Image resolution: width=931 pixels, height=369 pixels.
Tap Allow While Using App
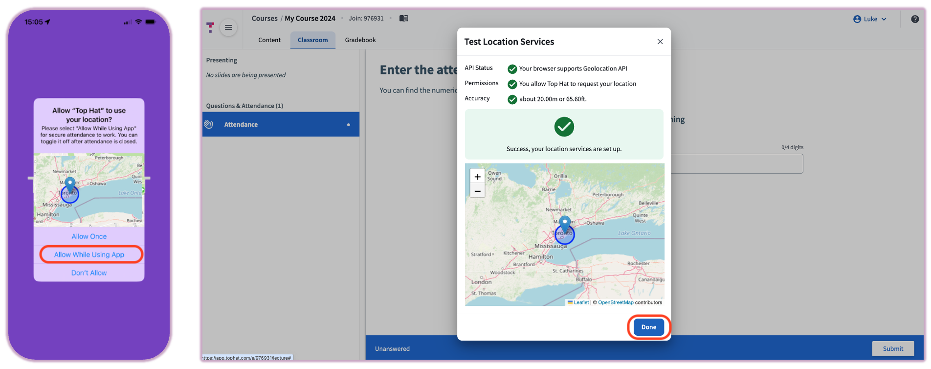tap(89, 254)
